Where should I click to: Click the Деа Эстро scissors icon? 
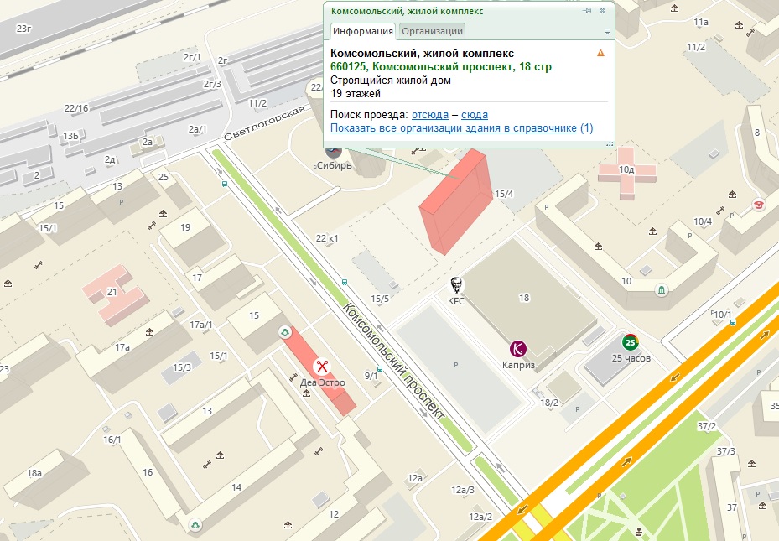tap(321, 367)
